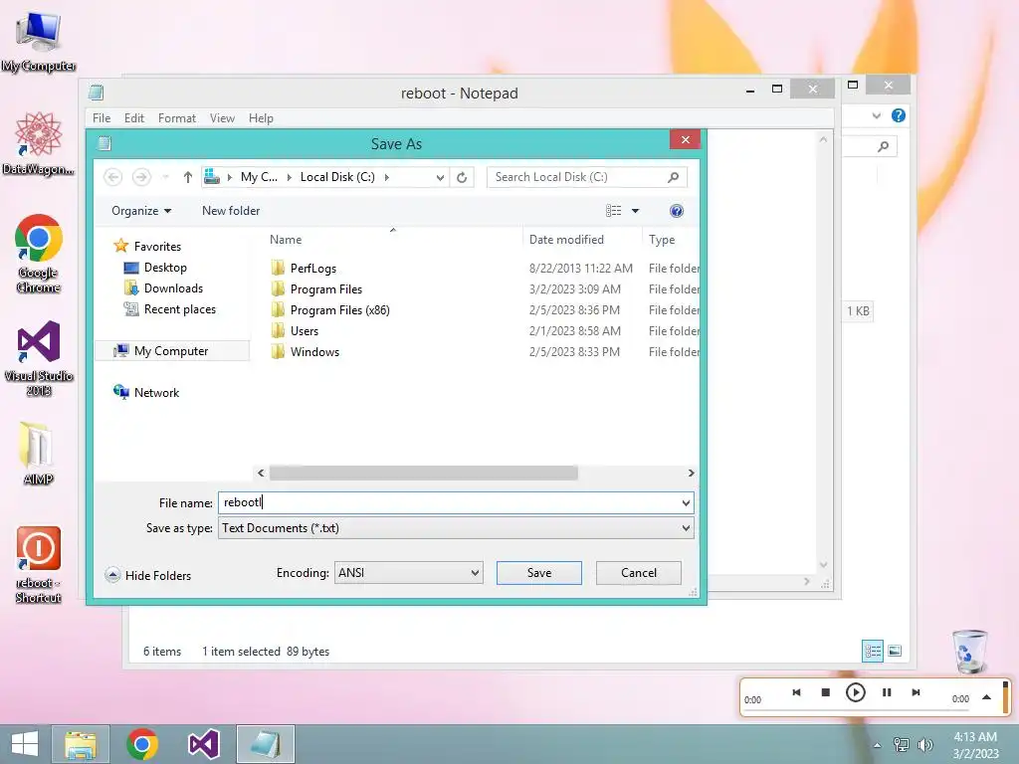Viewport: 1019px width, 764px height.
Task: Click the search magnifier in Save As
Action: tap(674, 177)
